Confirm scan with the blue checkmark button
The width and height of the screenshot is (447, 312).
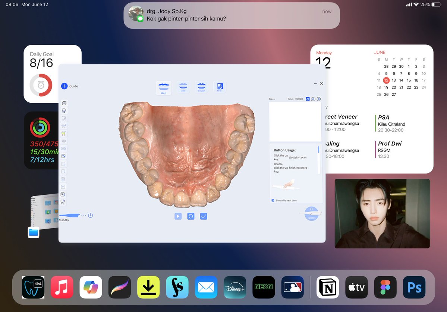pyautogui.click(x=204, y=216)
